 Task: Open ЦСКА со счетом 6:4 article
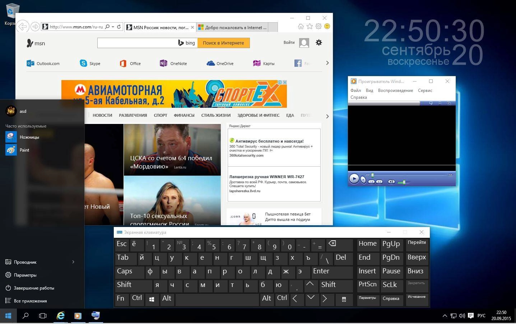pos(171,162)
